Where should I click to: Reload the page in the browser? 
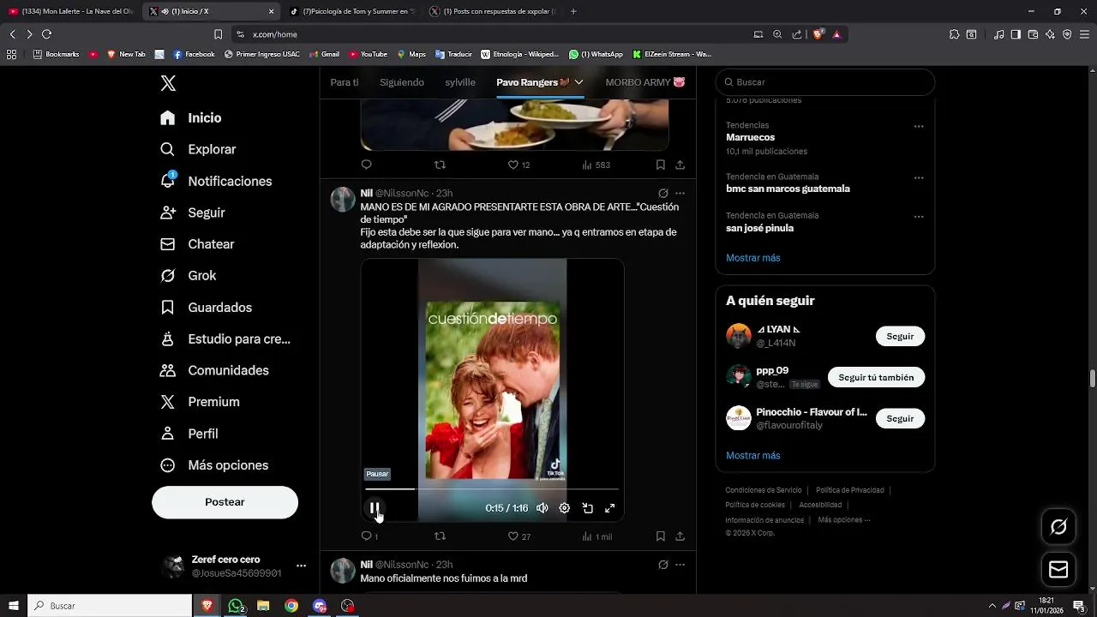click(x=46, y=34)
